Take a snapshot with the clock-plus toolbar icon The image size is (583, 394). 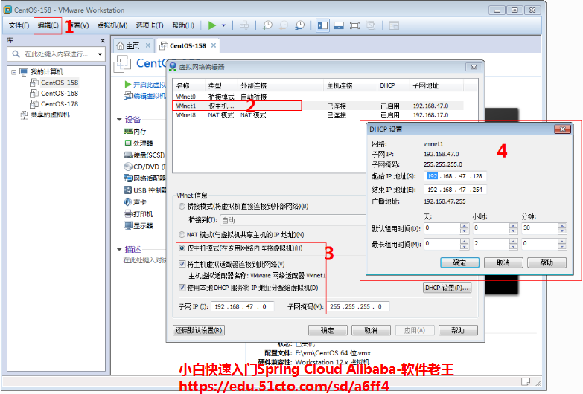click(x=267, y=25)
